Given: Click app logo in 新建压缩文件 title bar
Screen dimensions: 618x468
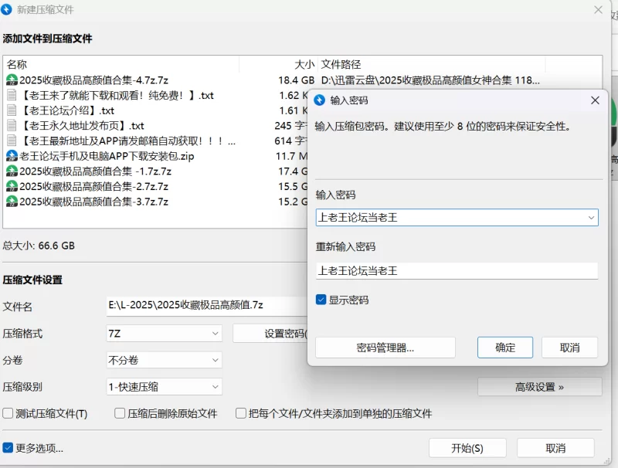Looking at the screenshot, I should (x=6, y=9).
